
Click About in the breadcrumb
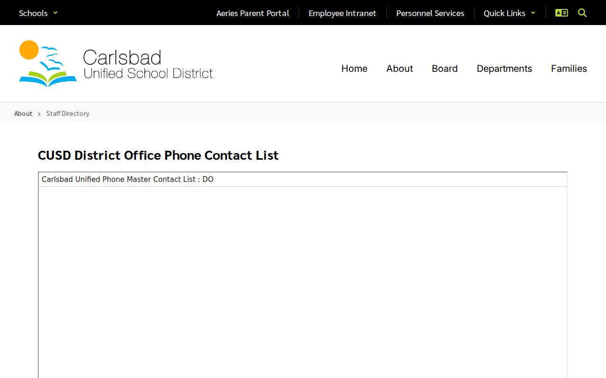pyautogui.click(x=23, y=113)
